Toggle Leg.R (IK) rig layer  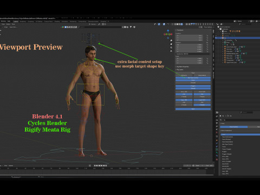coord(202,100)
